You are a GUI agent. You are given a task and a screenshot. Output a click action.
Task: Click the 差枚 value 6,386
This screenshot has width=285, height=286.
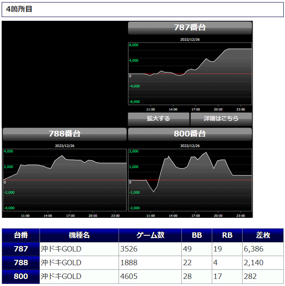click(x=254, y=249)
